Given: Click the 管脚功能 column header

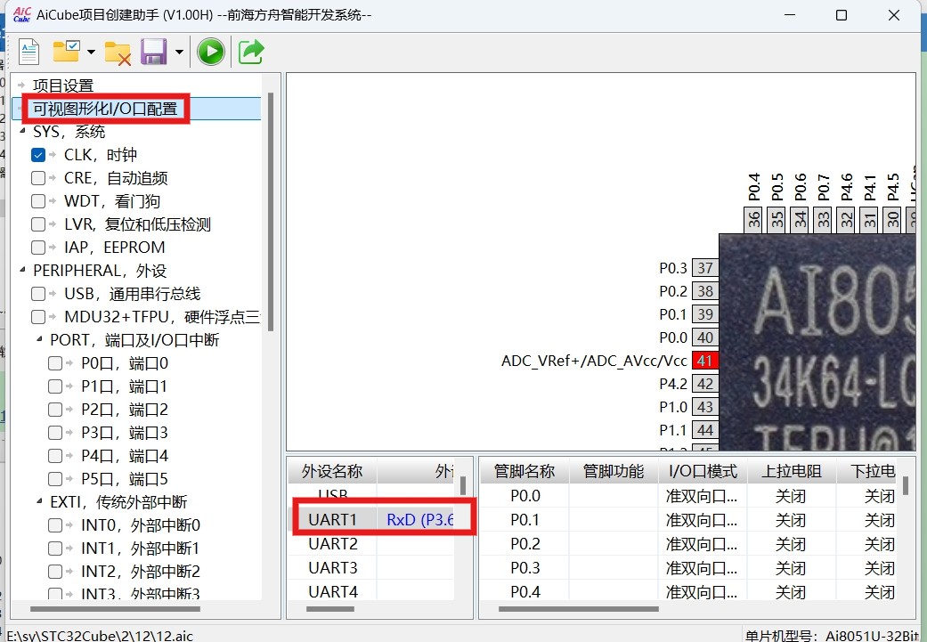Looking at the screenshot, I should [x=614, y=471].
